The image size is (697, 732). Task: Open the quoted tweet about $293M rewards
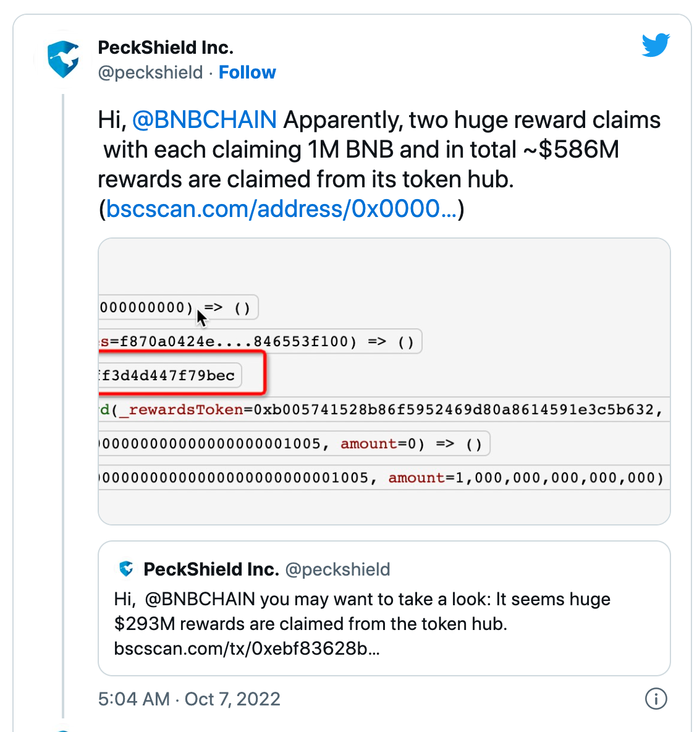pyautogui.click(x=384, y=608)
